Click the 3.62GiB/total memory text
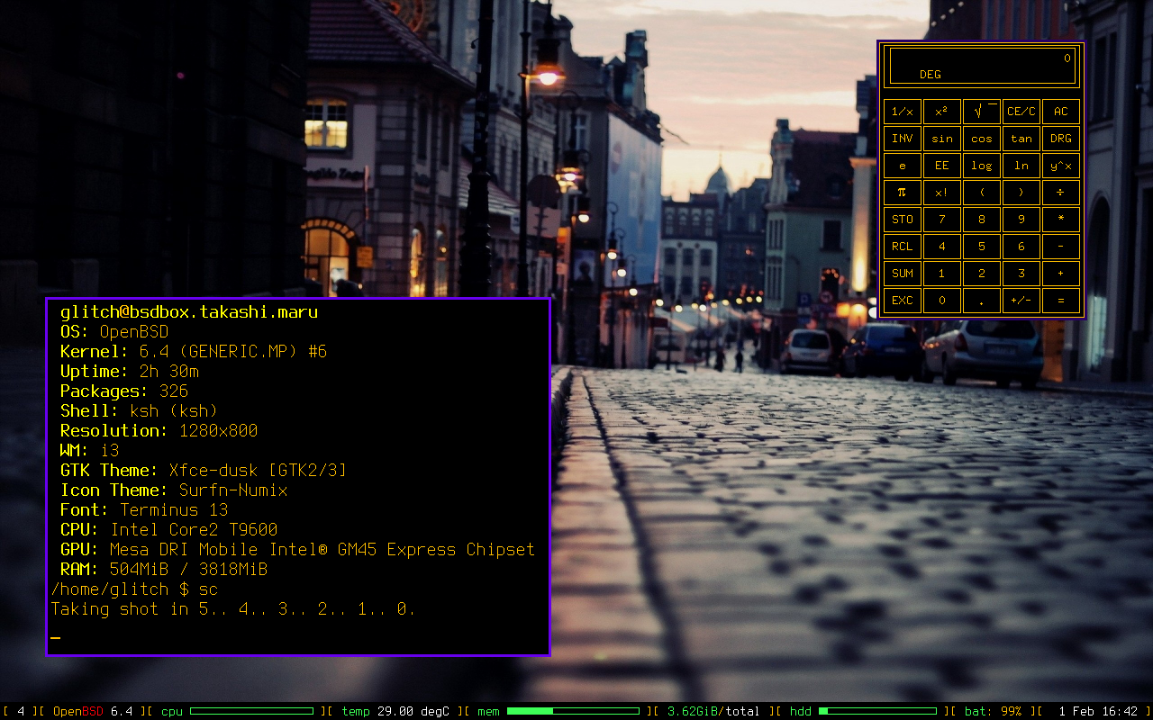 pos(713,711)
